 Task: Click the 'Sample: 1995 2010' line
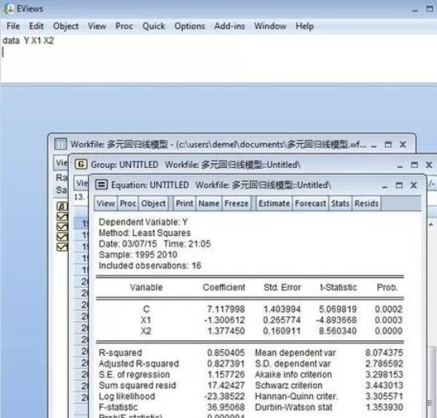pyautogui.click(x=138, y=255)
